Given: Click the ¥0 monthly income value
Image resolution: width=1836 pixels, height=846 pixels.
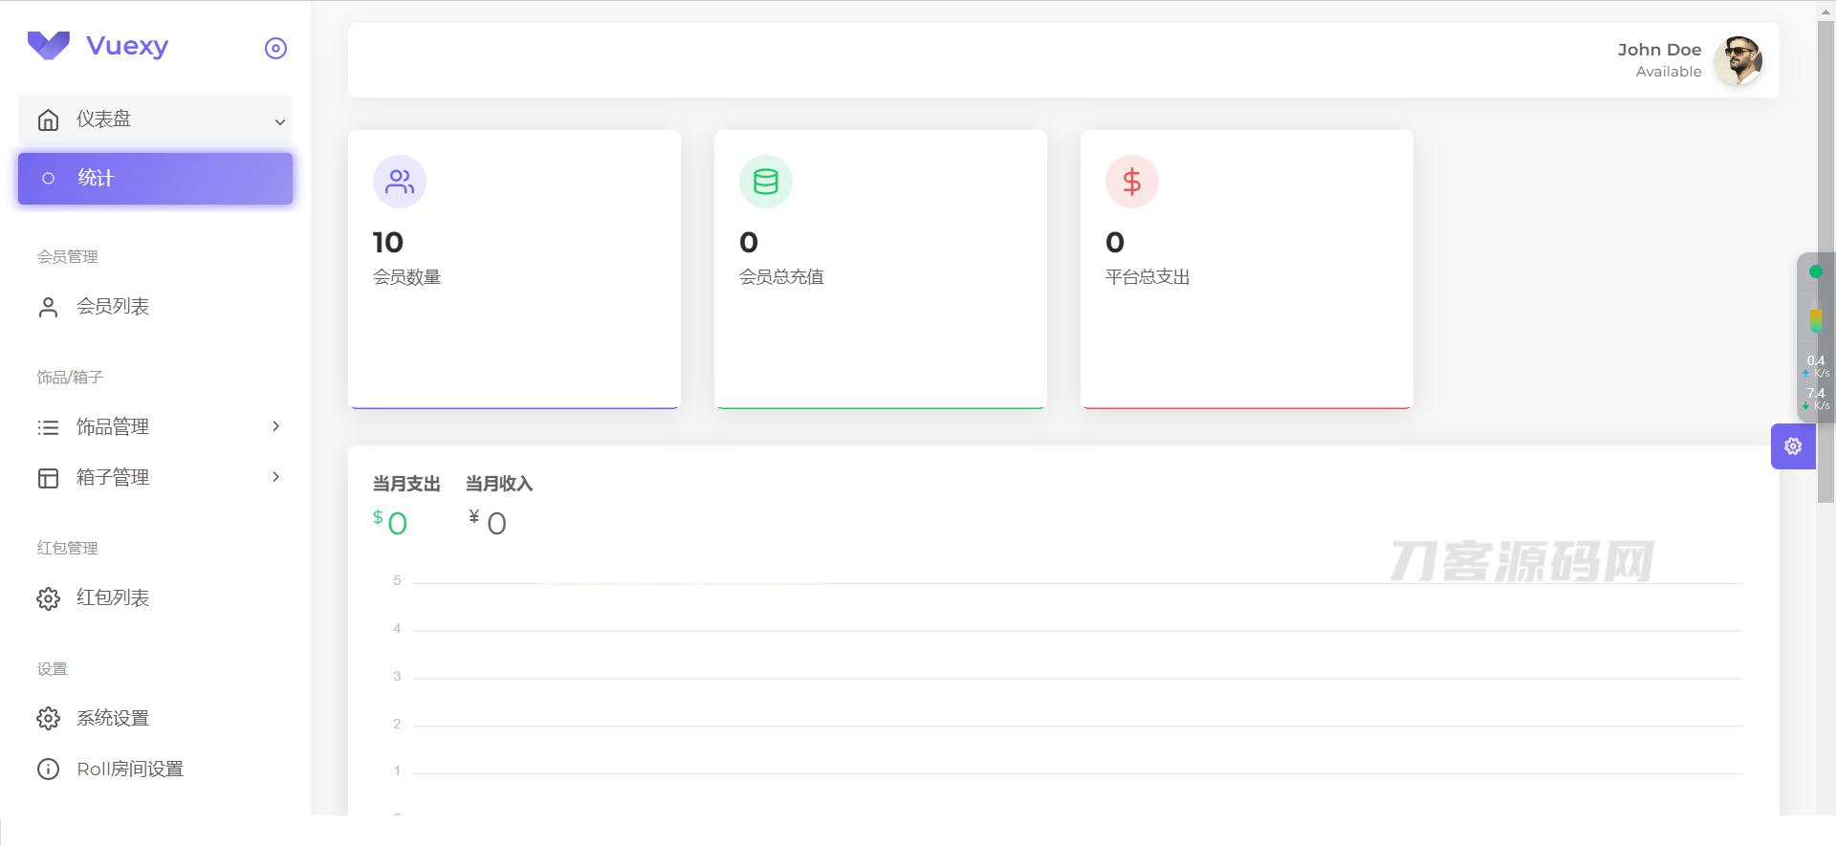Looking at the screenshot, I should click(488, 523).
